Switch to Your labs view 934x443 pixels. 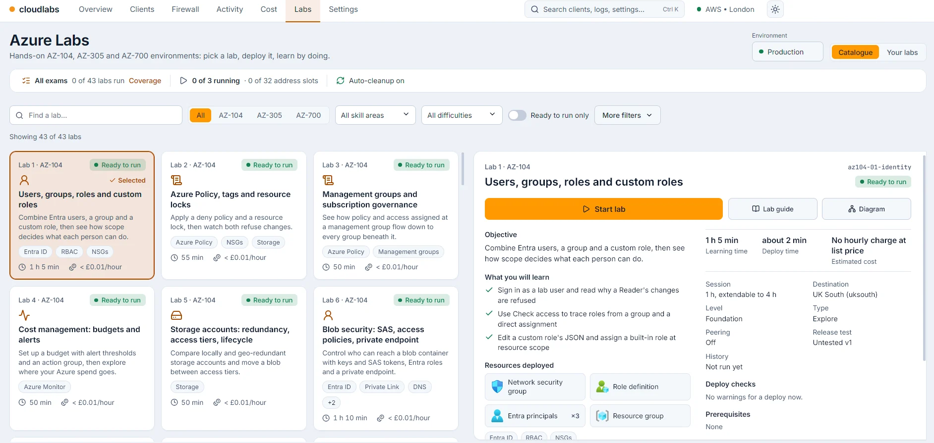[902, 52]
